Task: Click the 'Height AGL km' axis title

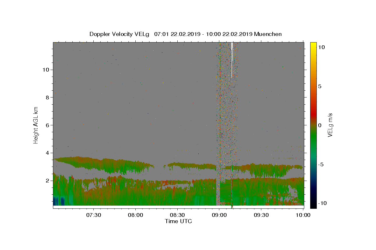Action: point(36,125)
